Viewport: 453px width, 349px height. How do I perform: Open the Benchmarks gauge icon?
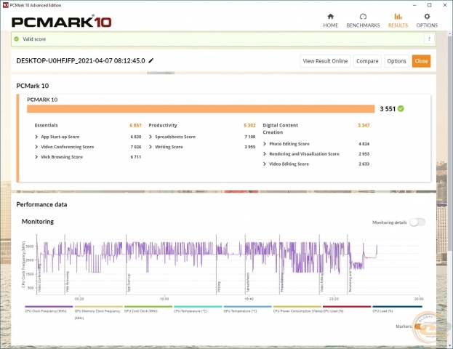click(363, 16)
